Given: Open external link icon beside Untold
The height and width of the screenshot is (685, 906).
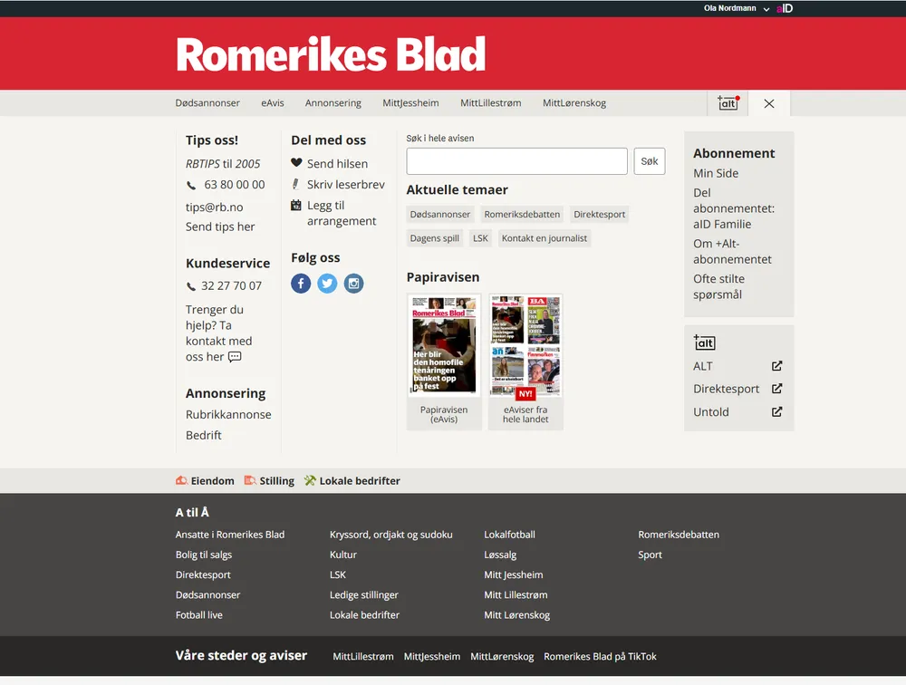Looking at the screenshot, I should click(776, 411).
